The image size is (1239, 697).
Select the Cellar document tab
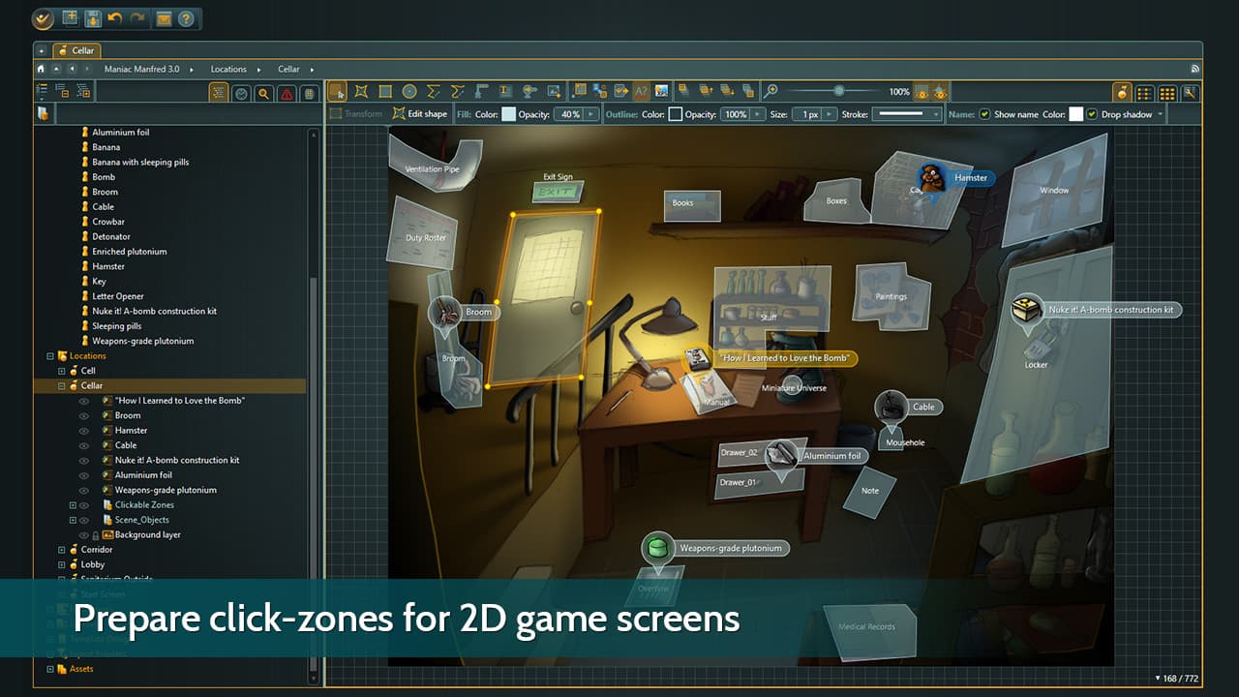click(76, 50)
